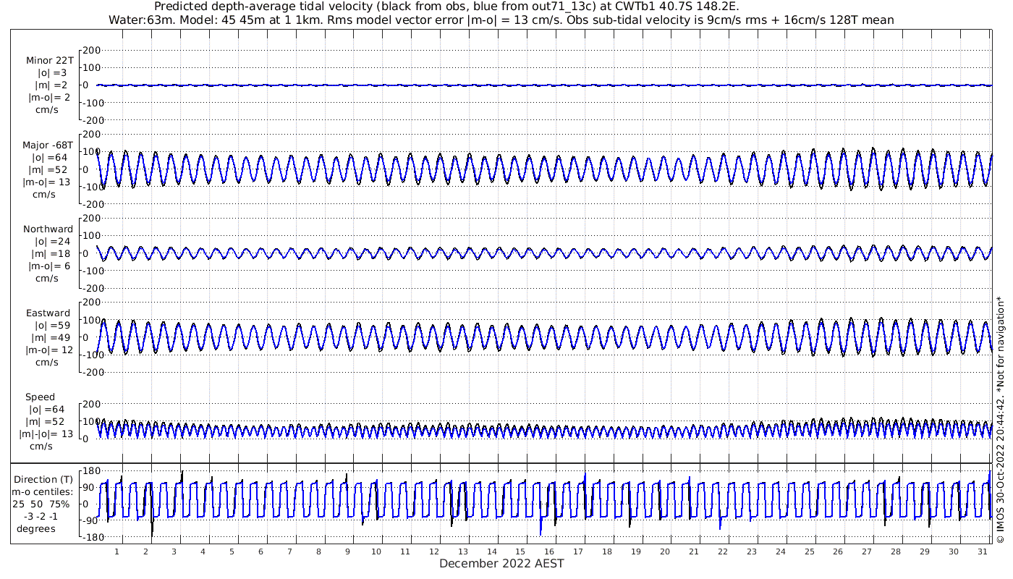Click day tick label '16' on x-axis
This screenshot has width=1013, height=579.
click(549, 551)
